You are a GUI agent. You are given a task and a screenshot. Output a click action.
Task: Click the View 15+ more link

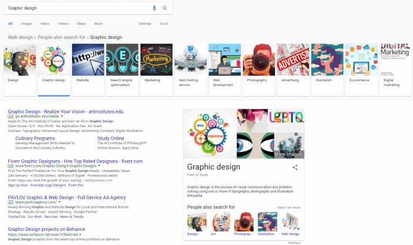point(289,207)
